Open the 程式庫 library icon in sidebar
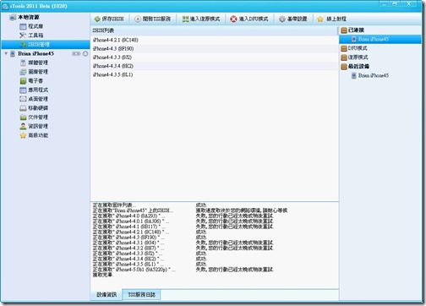Viewport: 426px width, 306px height. coord(23,26)
